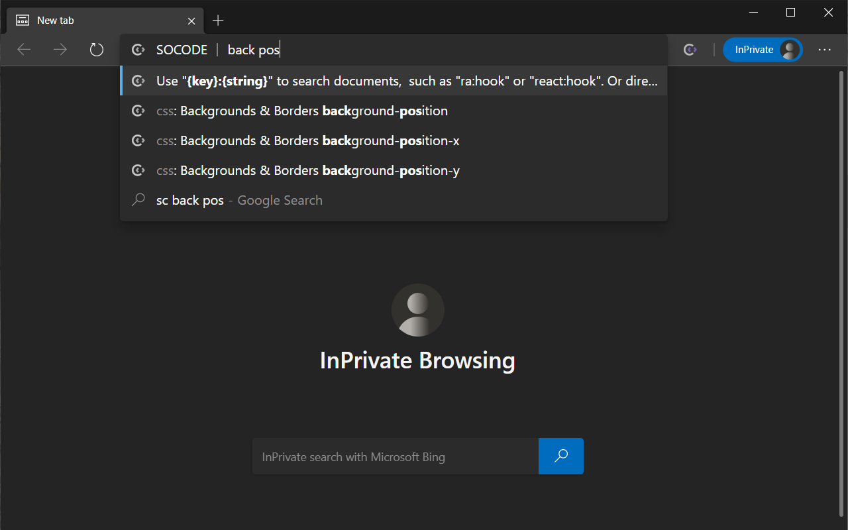The width and height of the screenshot is (848, 530).
Task: Click the forward navigation arrow
Action: (x=60, y=49)
